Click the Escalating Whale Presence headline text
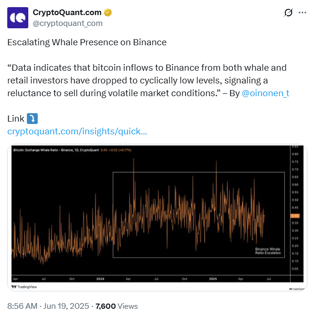This screenshot has width=314, height=313. (x=87, y=42)
